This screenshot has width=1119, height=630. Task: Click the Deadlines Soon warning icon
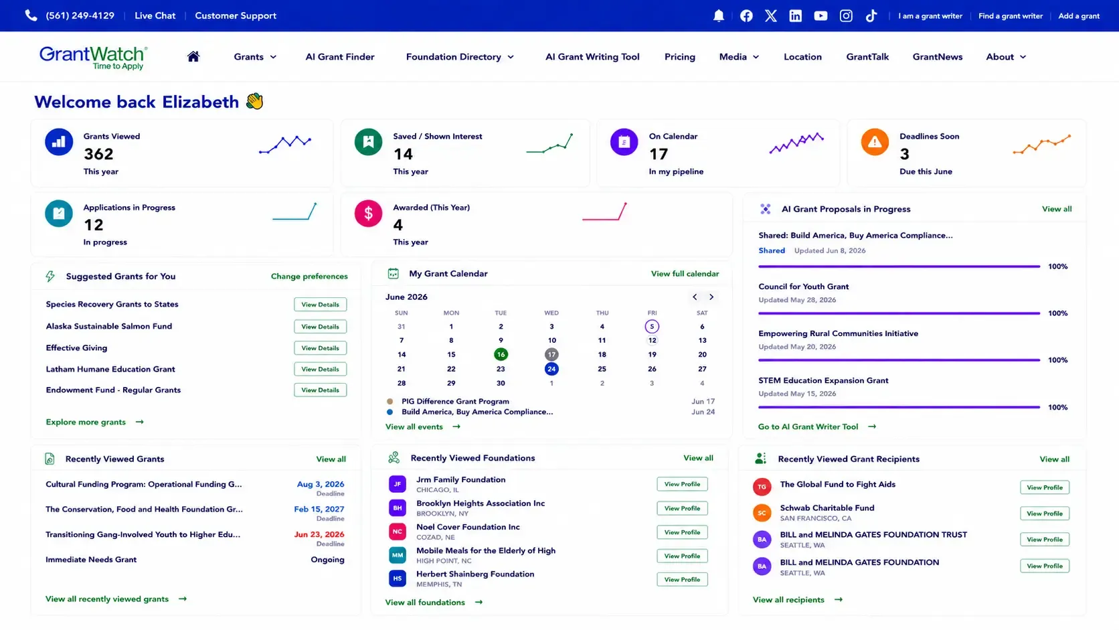pos(875,142)
